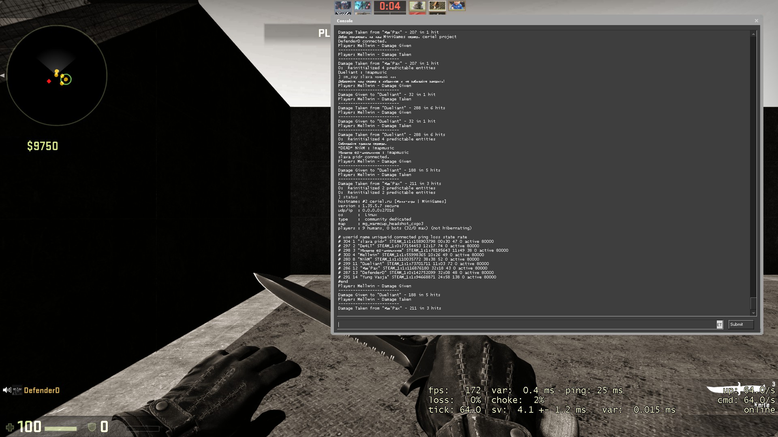Click the health cross icon

[x=10, y=427]
